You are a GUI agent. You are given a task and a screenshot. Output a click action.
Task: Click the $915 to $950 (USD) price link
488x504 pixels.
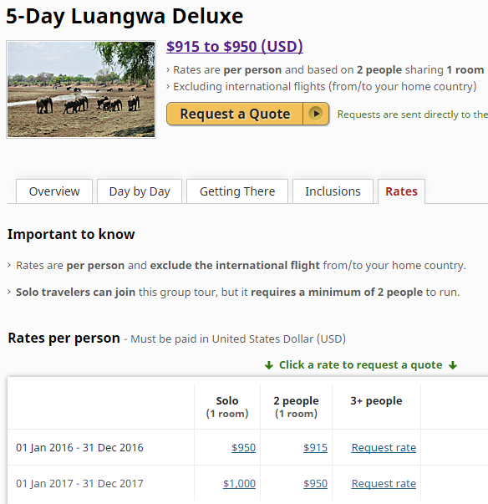[x=235, y=46]
